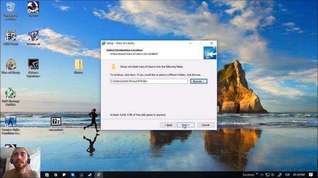Minimize the Setup dialog
The image size is (318, 178).
pyautogui.click(x=190, y=43)
